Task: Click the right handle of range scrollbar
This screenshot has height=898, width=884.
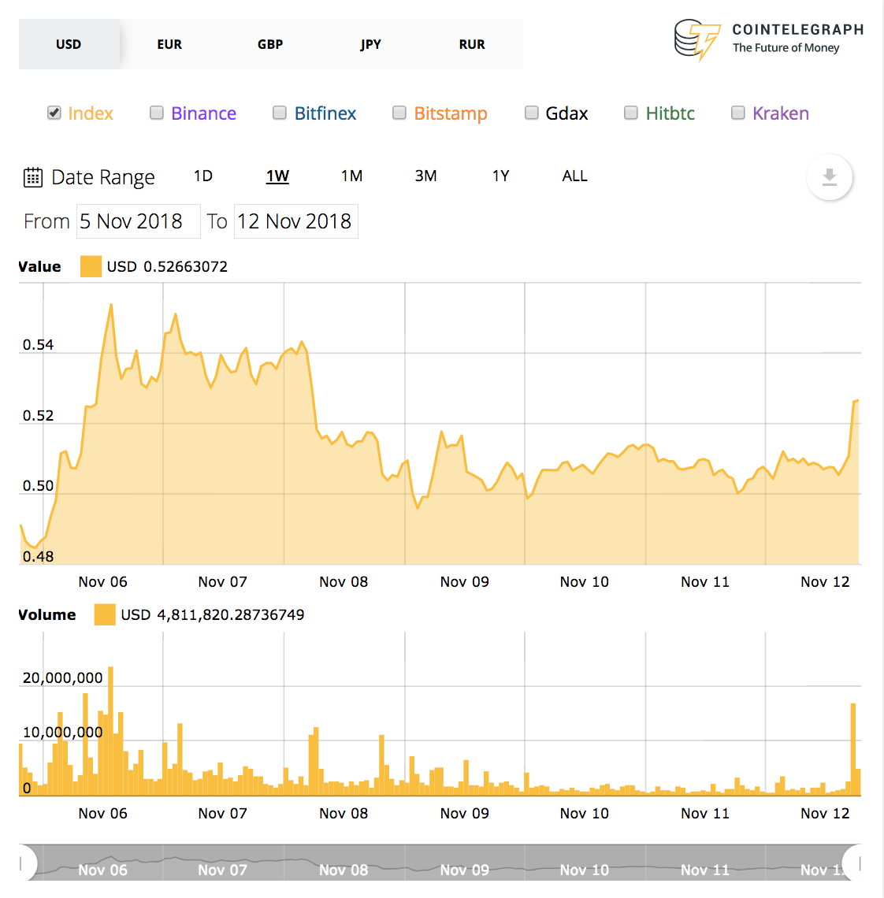Action: [x=853, y=863]
